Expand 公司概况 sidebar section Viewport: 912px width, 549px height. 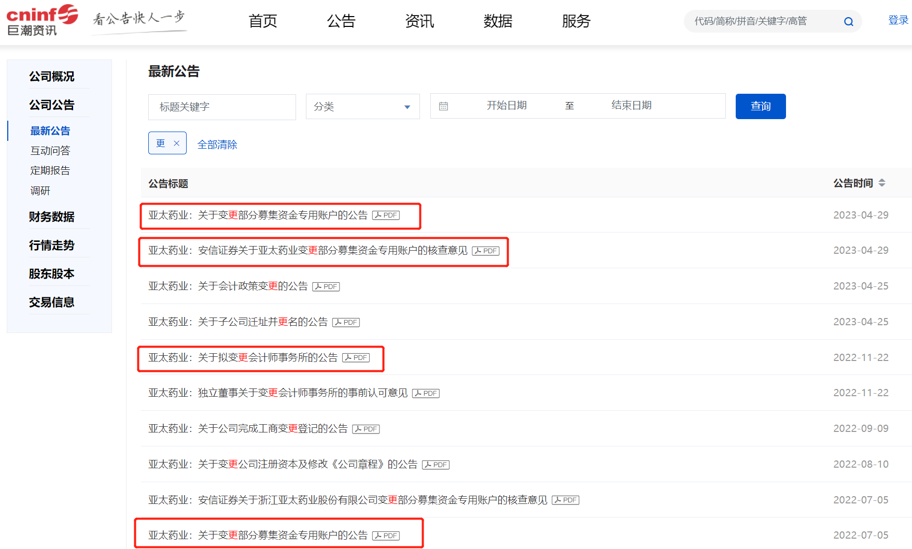(52, 77)
